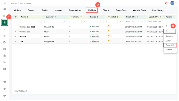Switch to the Drafts tab
The image size is (179, 101).
[x=45, y=10]
